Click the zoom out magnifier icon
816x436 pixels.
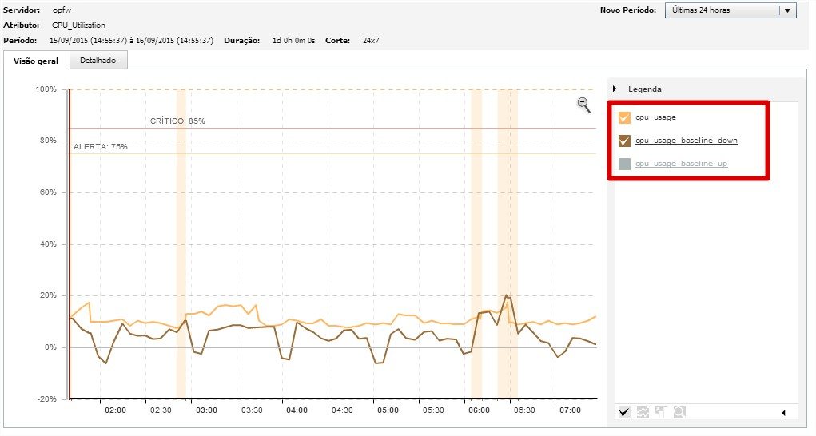[583, 105]
